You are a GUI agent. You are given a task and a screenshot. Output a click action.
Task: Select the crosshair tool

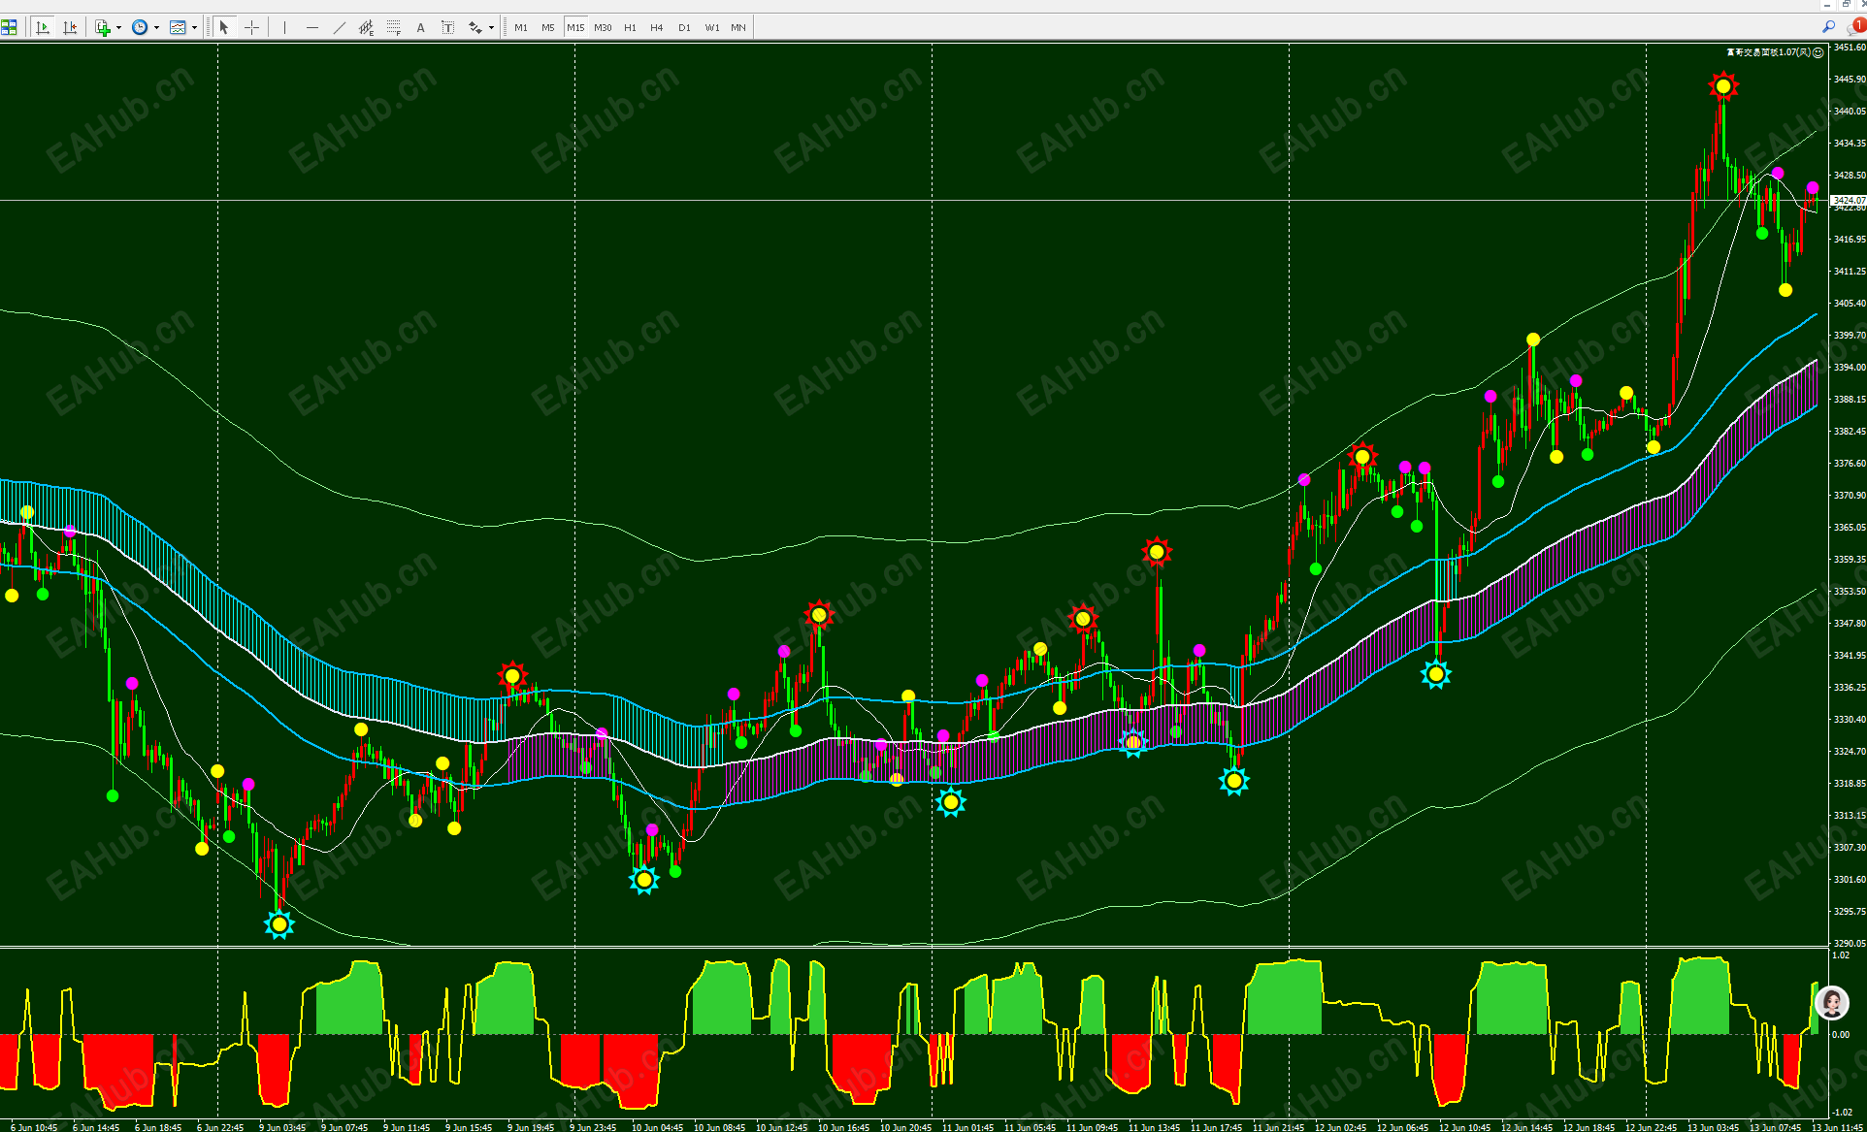tap(251, 27)
